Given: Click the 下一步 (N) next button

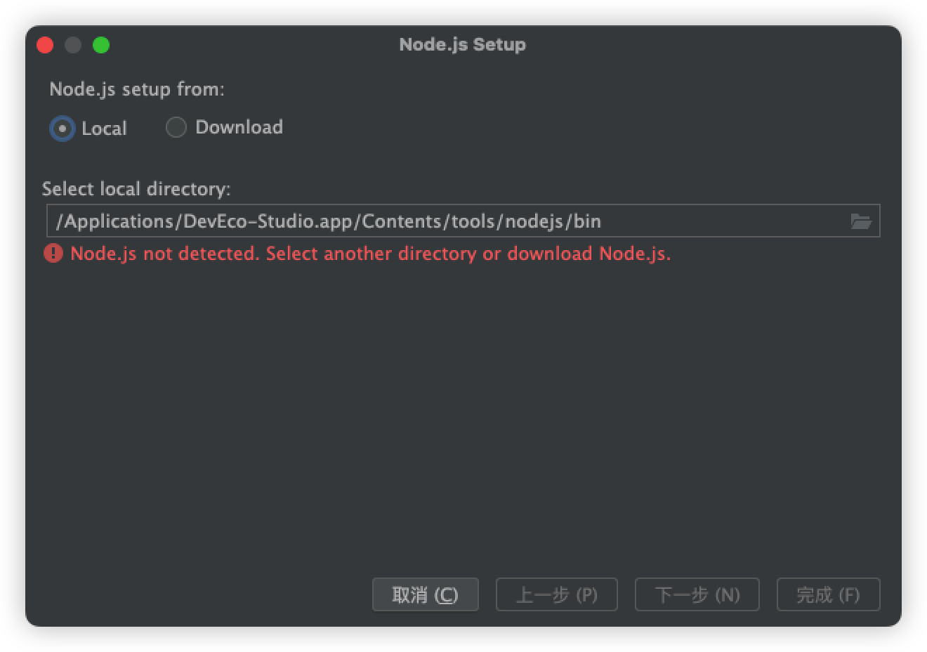Looking at the screenshot, I should pyautogui.click(x=697, y=595).
